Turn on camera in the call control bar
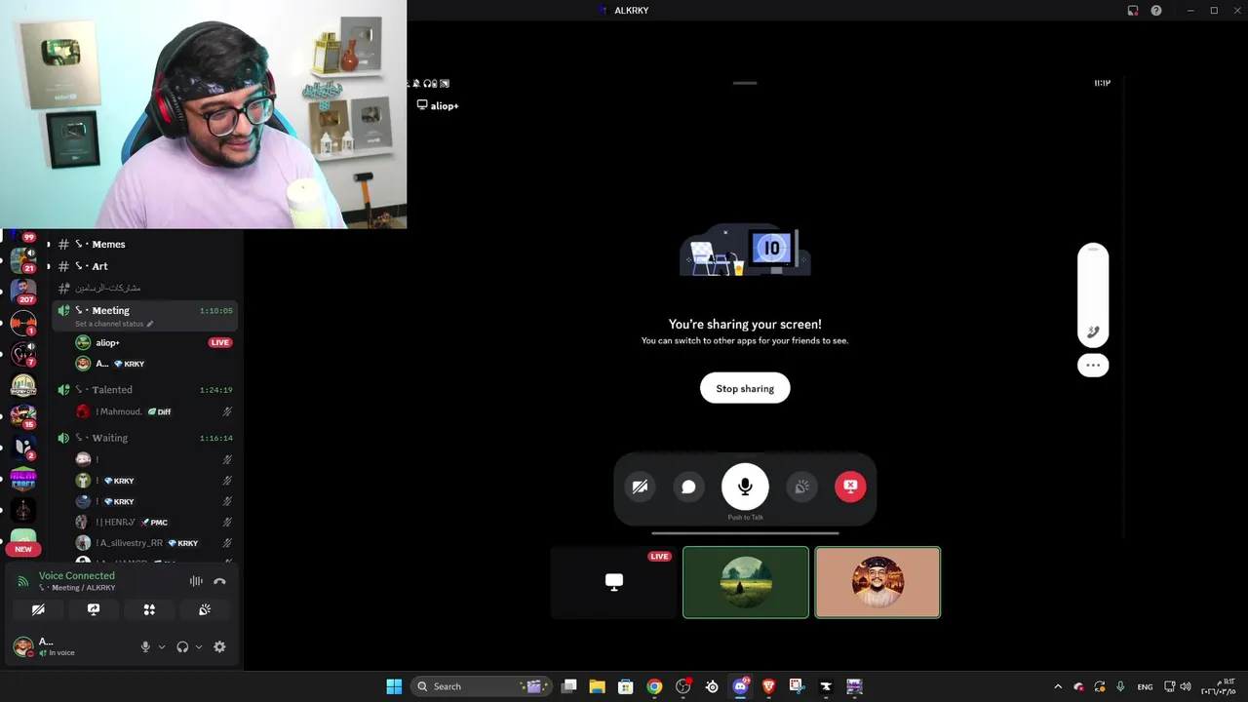 pos(640,487)
